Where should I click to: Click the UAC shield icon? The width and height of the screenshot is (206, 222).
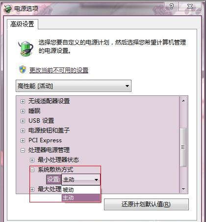point(23,69)
